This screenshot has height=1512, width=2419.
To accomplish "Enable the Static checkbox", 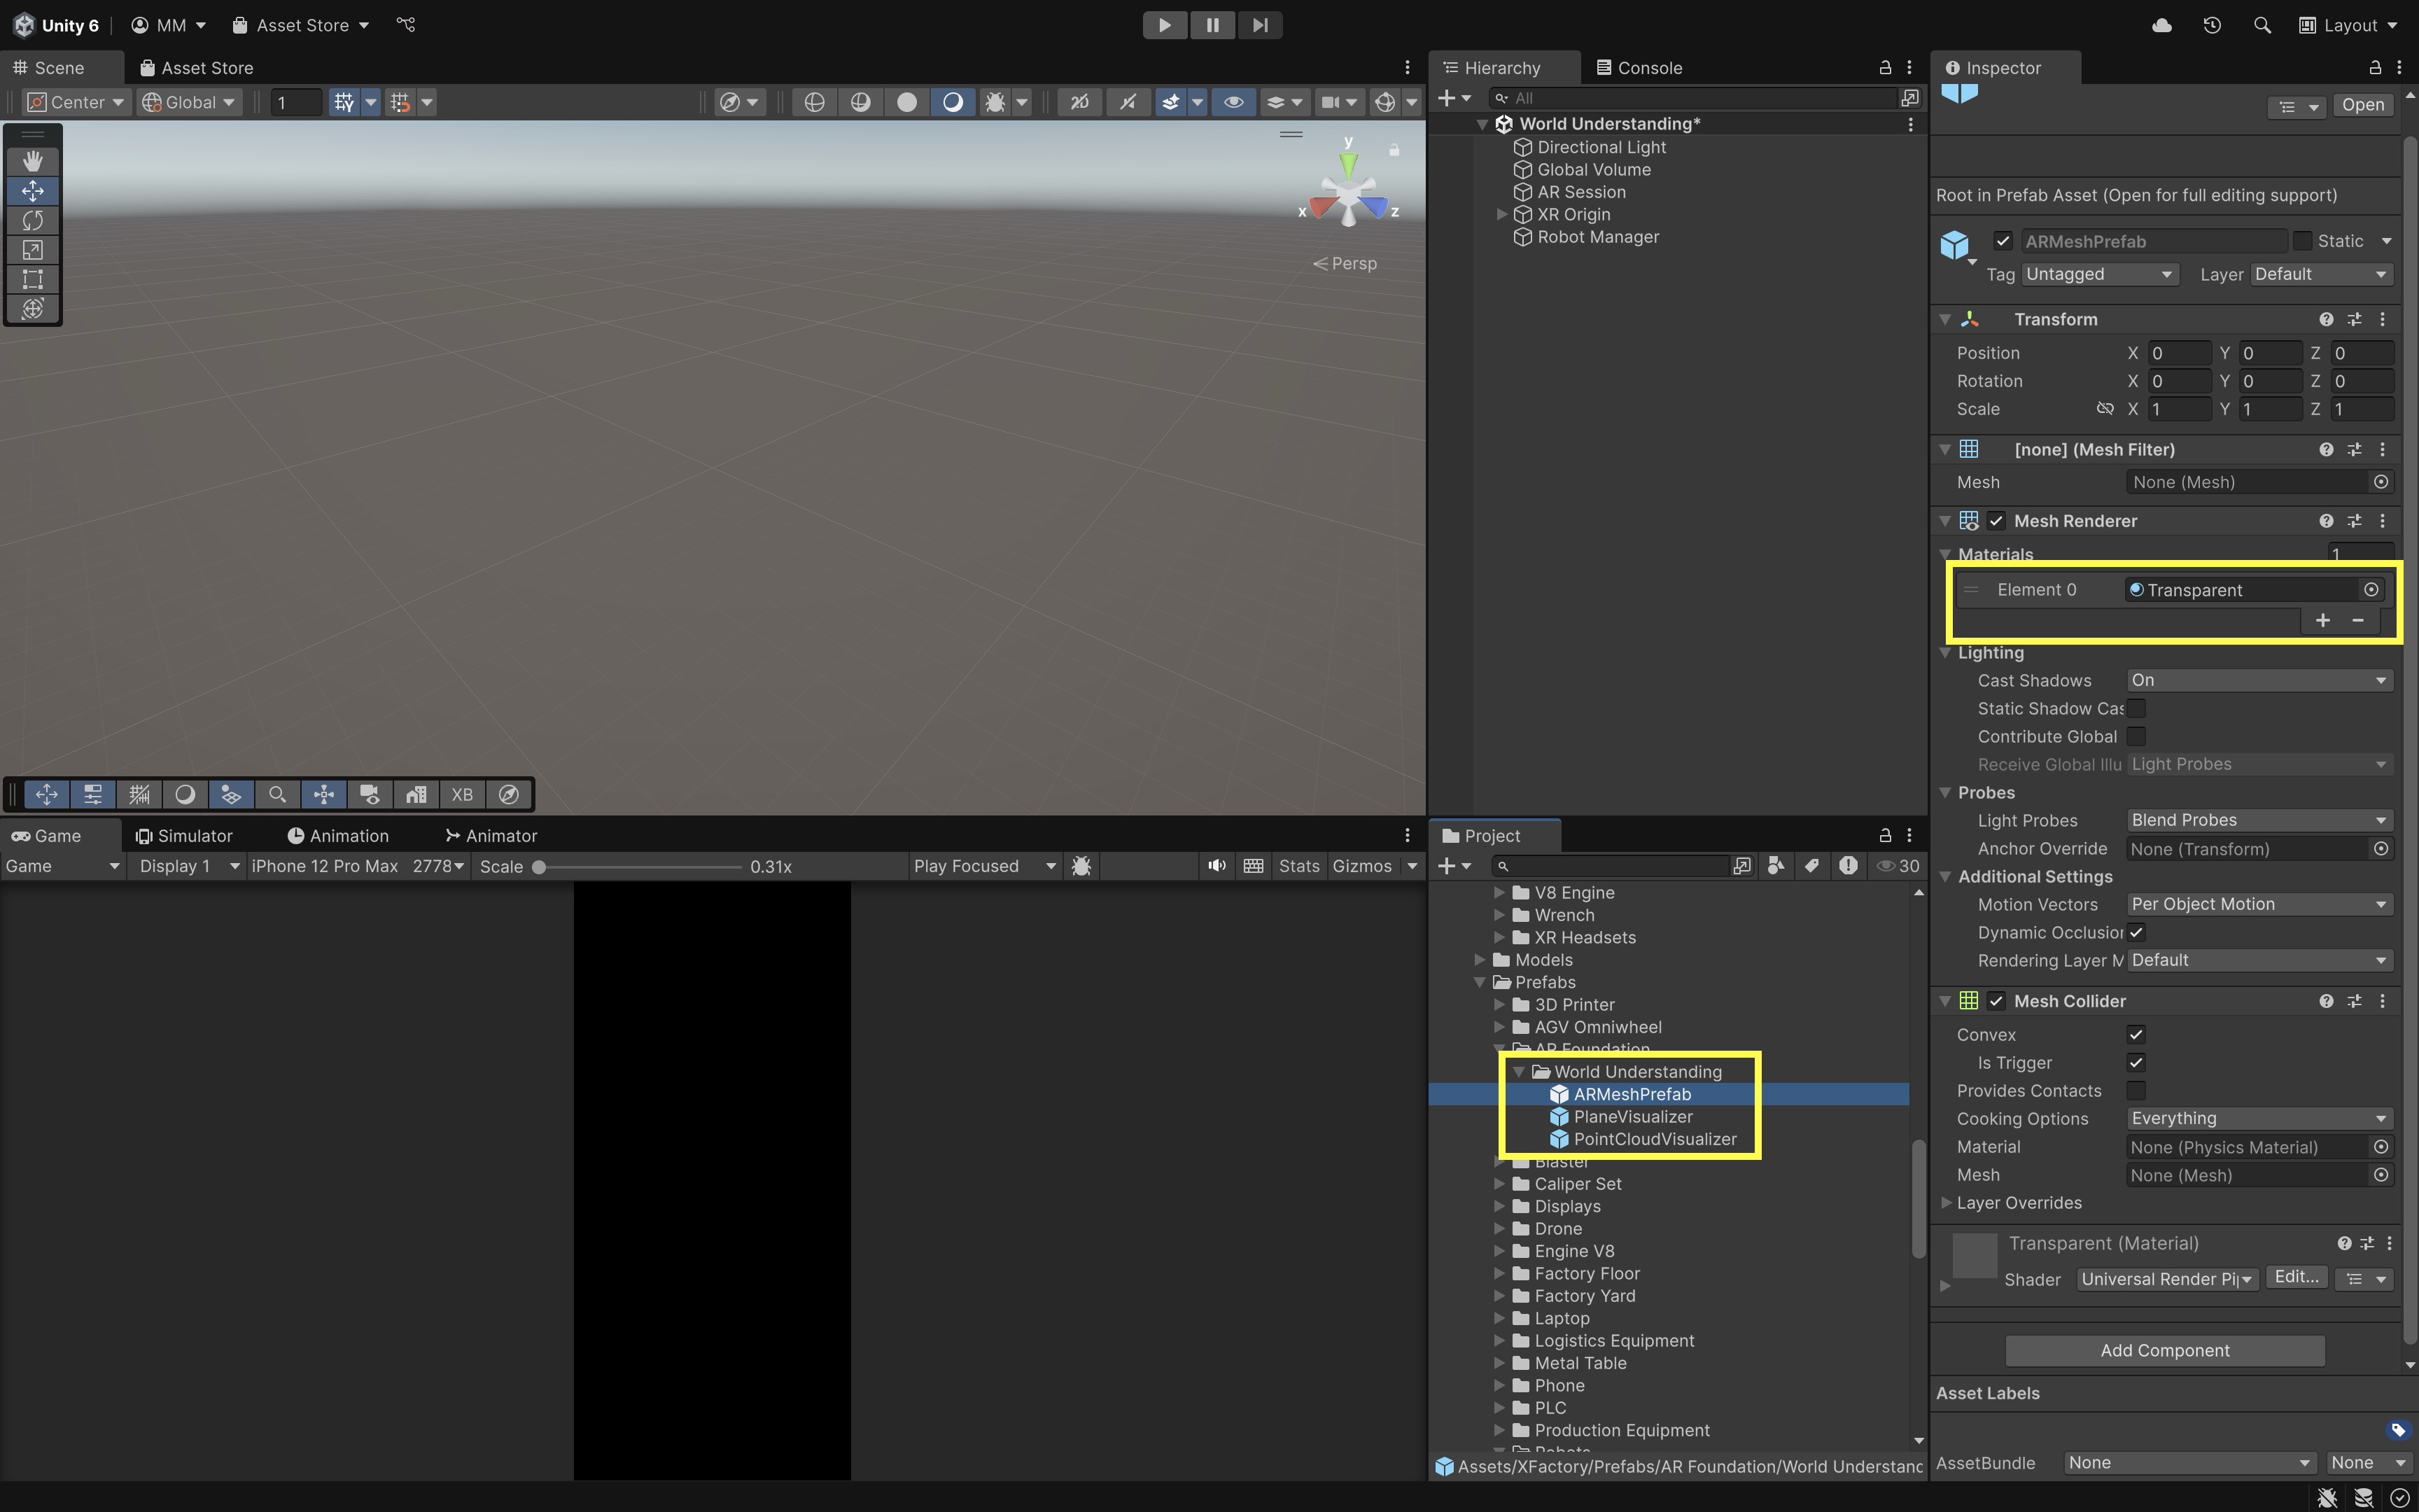I will [2302, 241].
